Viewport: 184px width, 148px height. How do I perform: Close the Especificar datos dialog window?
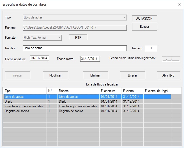coord(179,4)
